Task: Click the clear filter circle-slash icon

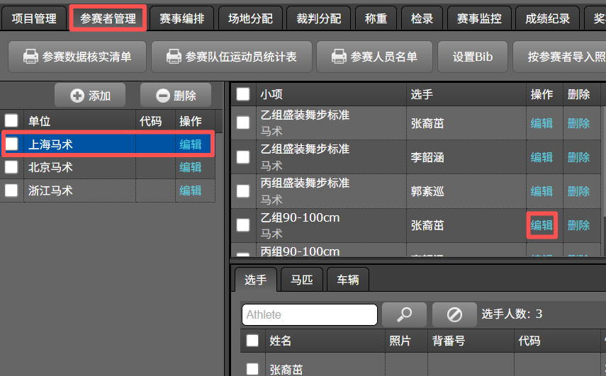Action: tap(454, 314)
